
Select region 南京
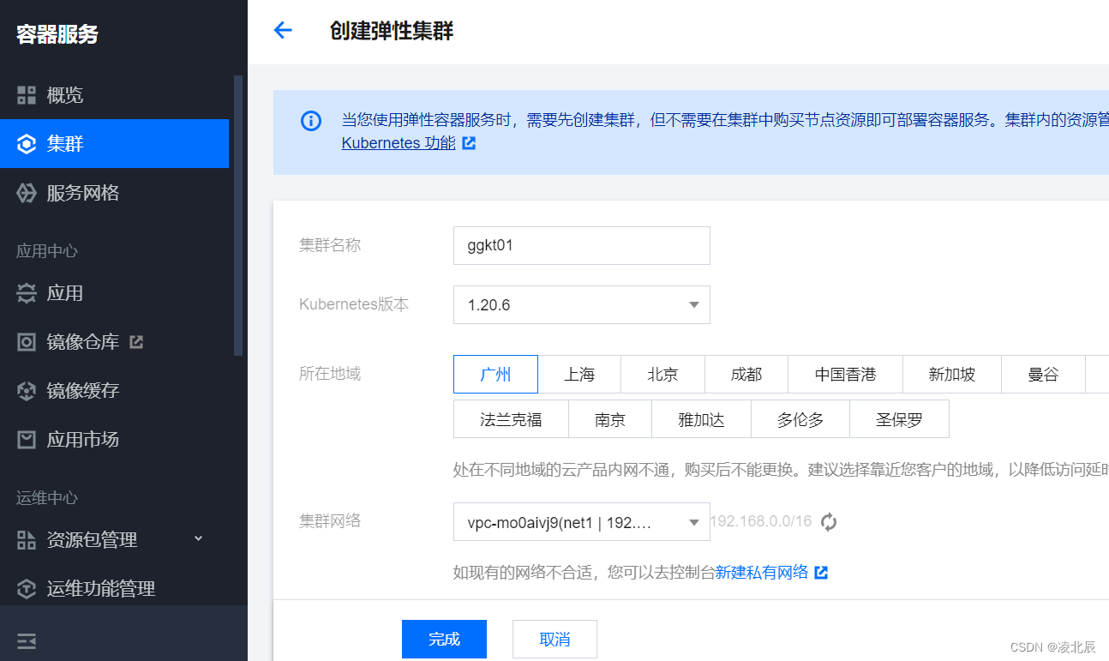[610, 419]
